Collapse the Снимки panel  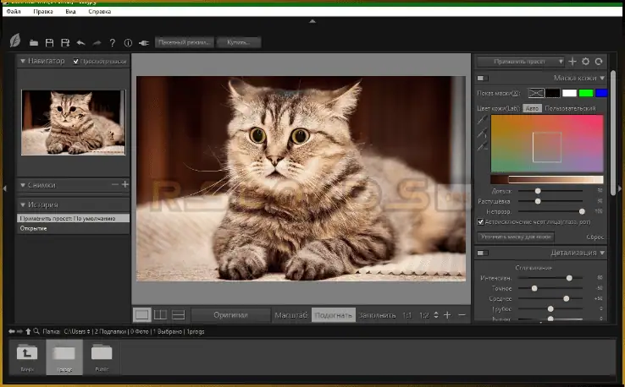pos(23,185)
